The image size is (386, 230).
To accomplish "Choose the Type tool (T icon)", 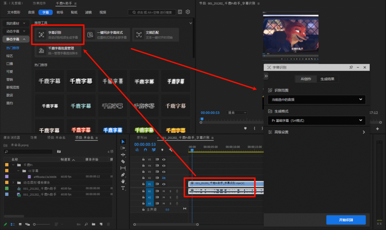I will pyautogui.click(x=123, y=188).
